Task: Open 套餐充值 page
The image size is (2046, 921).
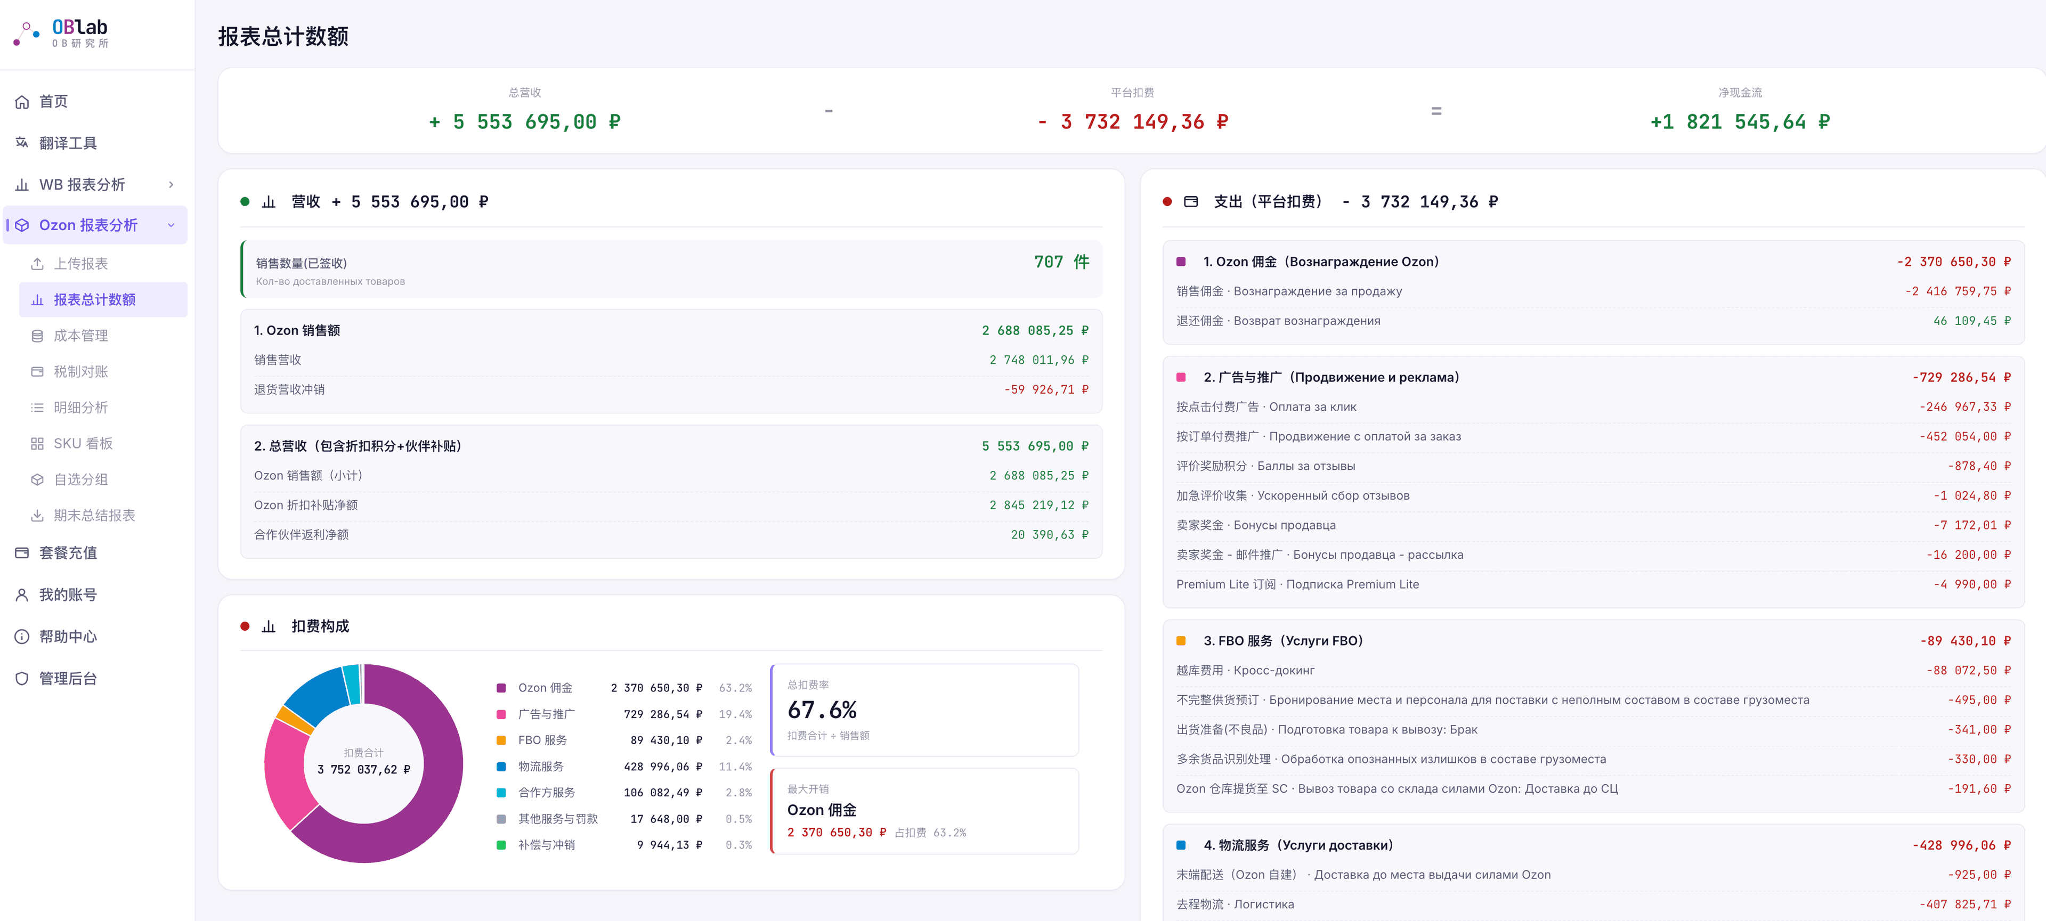Action: [95, 552]
